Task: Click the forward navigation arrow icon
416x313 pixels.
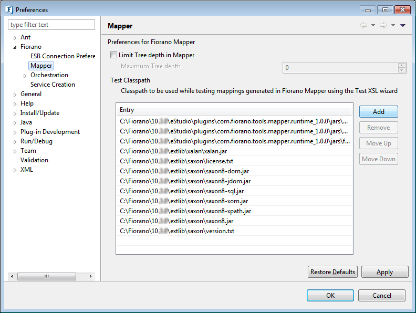Action: point(383,26)
